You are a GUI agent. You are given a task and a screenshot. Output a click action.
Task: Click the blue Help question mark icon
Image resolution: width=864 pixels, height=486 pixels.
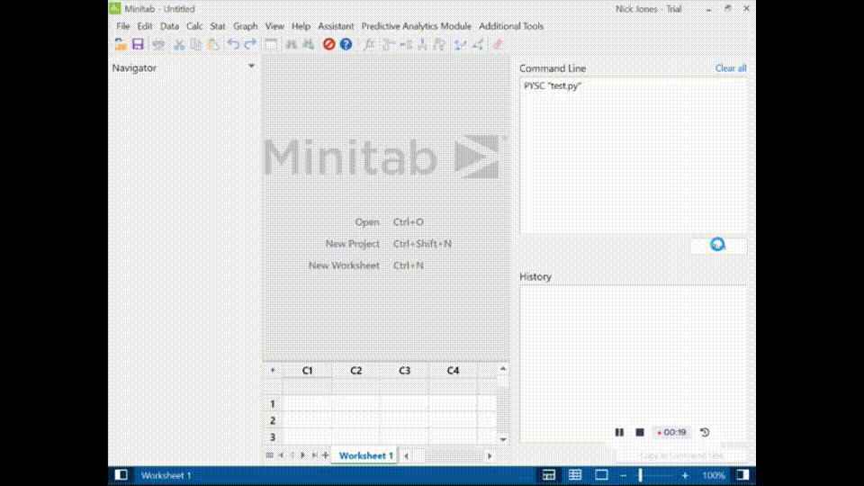point(346,44)
